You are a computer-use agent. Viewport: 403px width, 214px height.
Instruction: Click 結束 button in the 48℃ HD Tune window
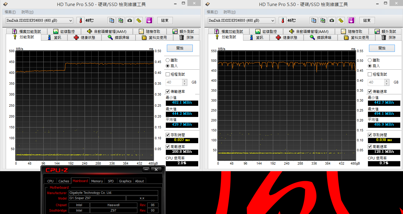click(x=165, y=20)
